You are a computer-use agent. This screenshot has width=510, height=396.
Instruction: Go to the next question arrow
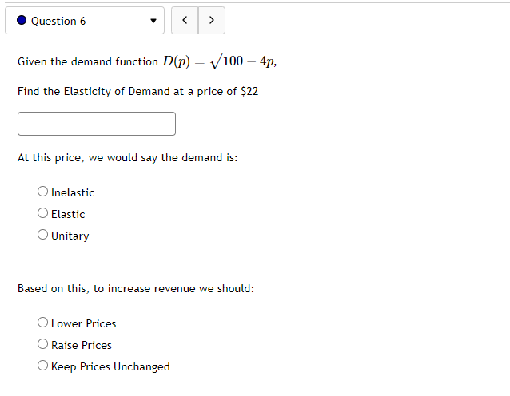click(212, 21)
